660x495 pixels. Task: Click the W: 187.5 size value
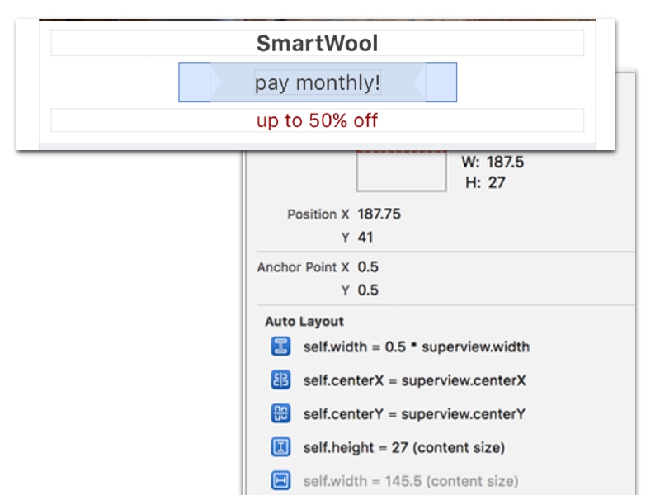click(504, 162)
